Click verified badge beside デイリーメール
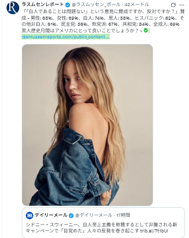189x238 pixels. tap(71, 215)
